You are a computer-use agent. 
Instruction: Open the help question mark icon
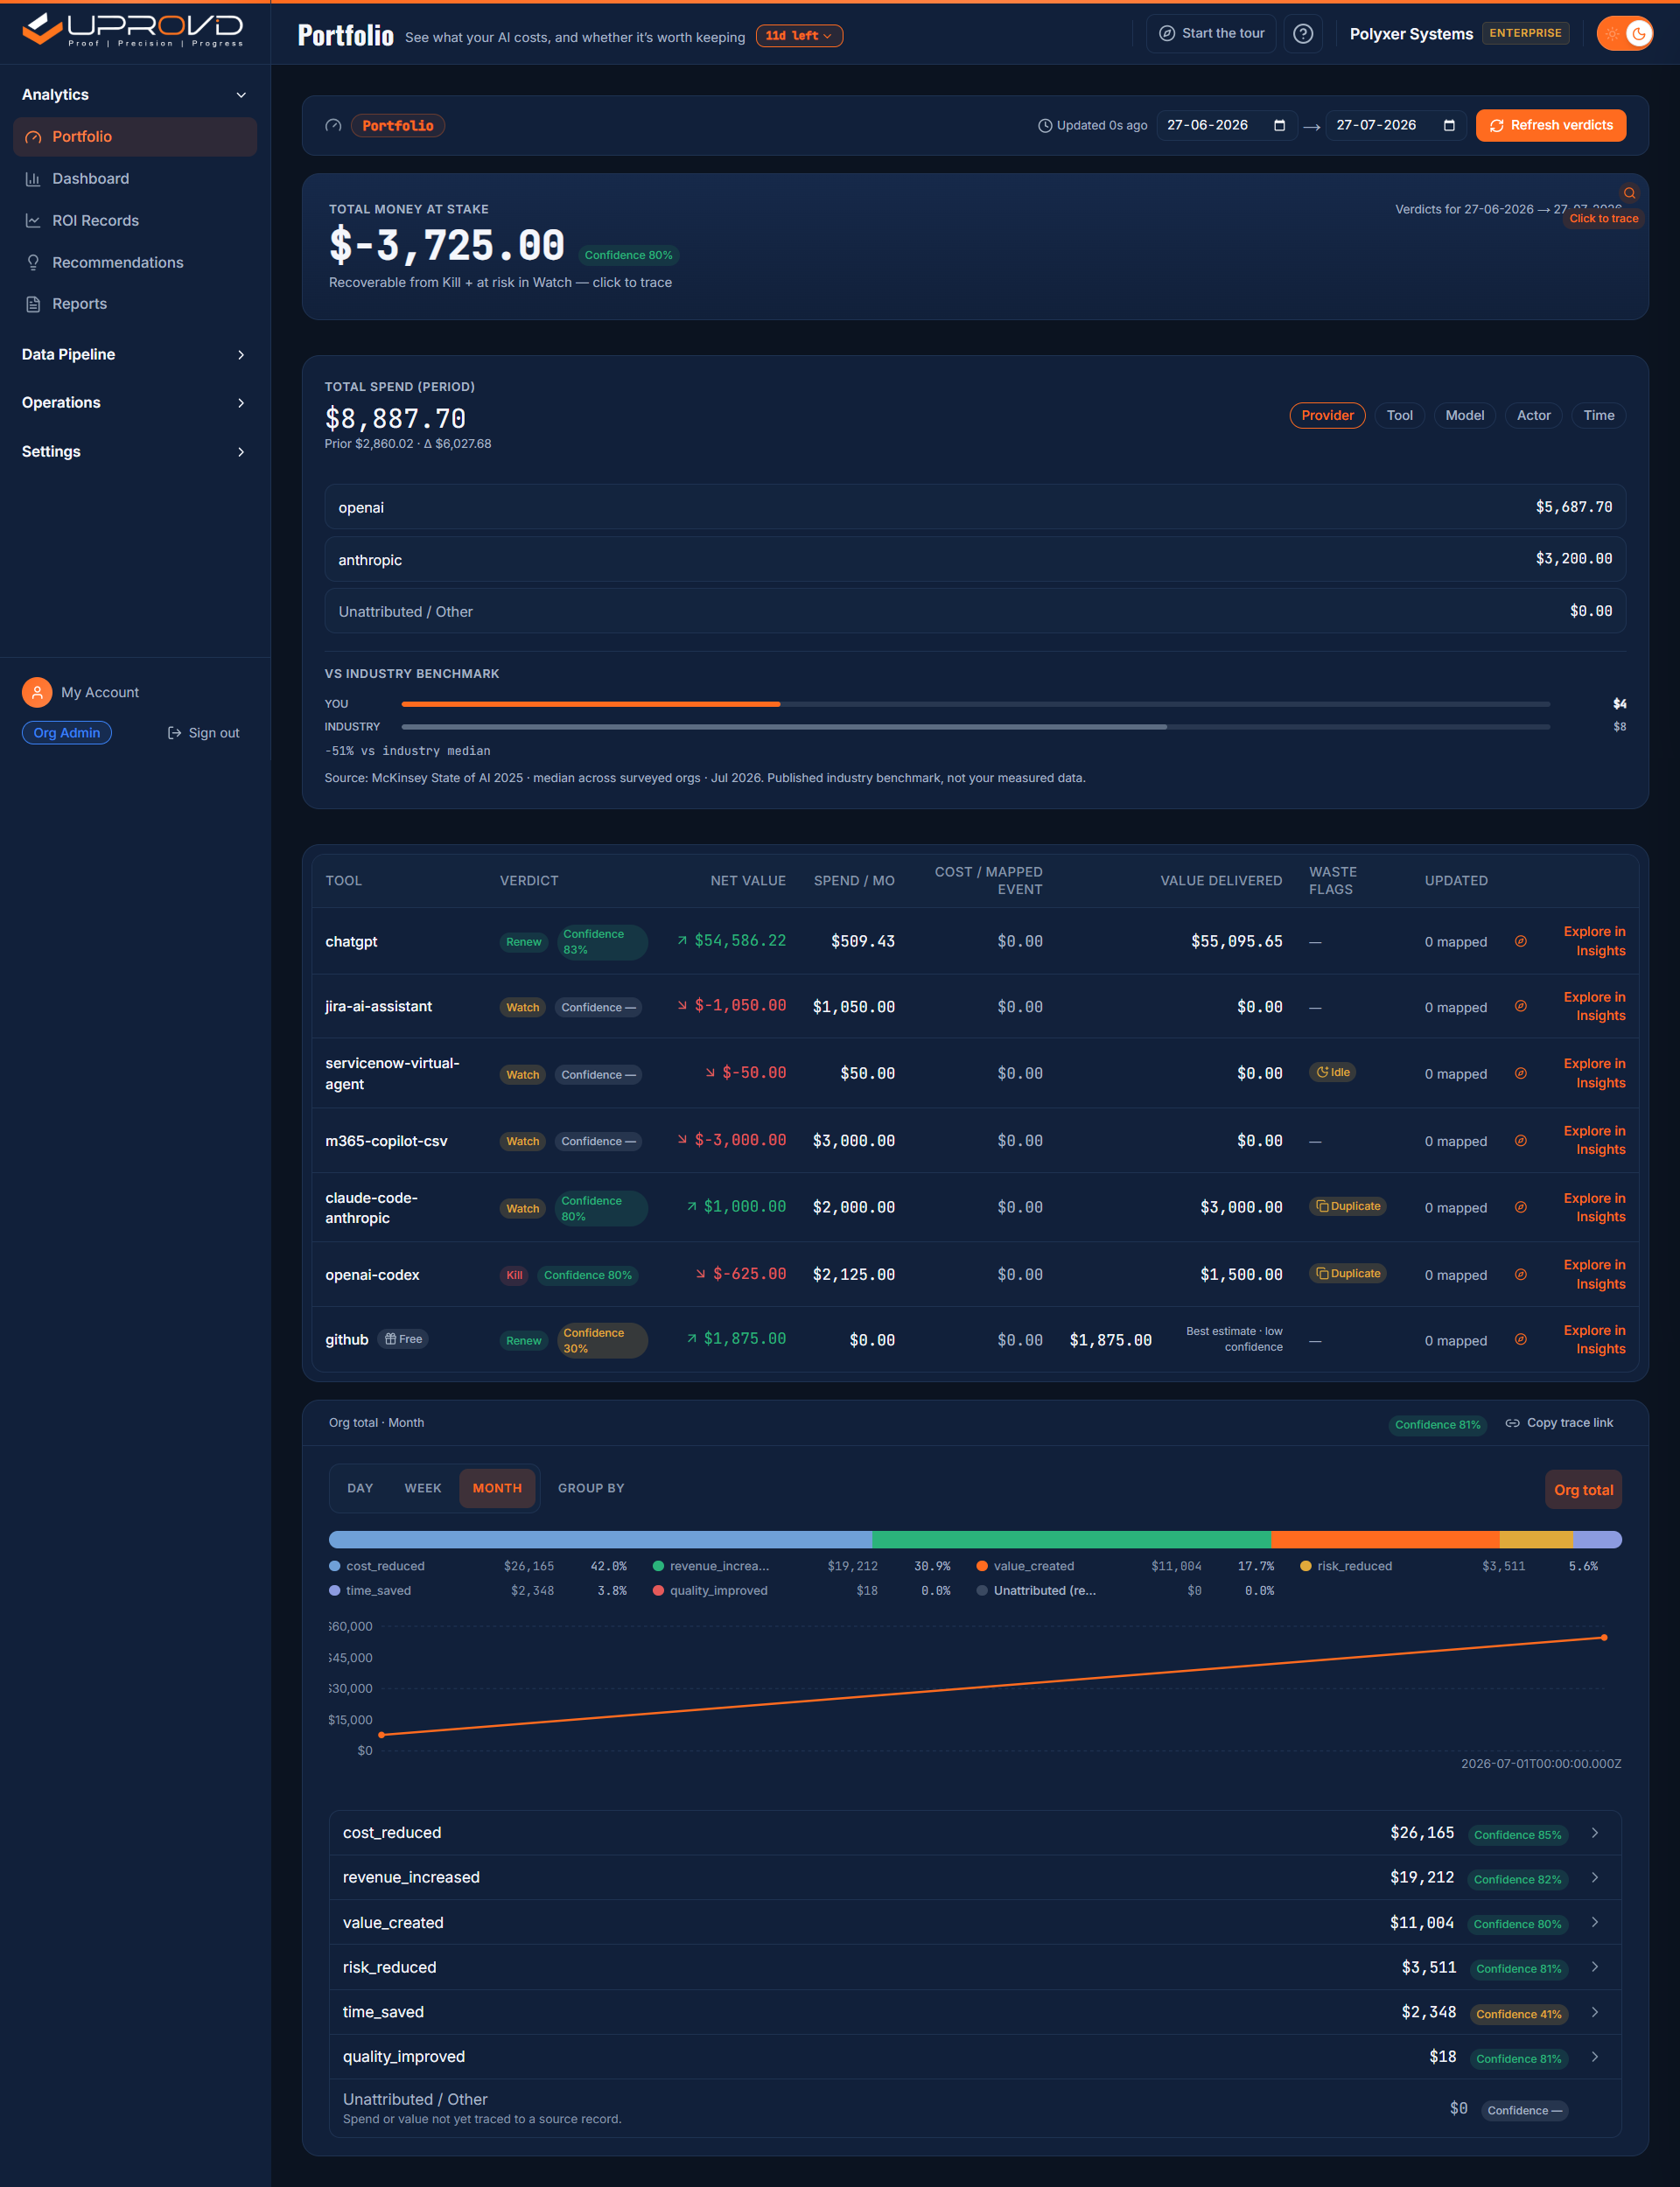[x=1303, y=34]
